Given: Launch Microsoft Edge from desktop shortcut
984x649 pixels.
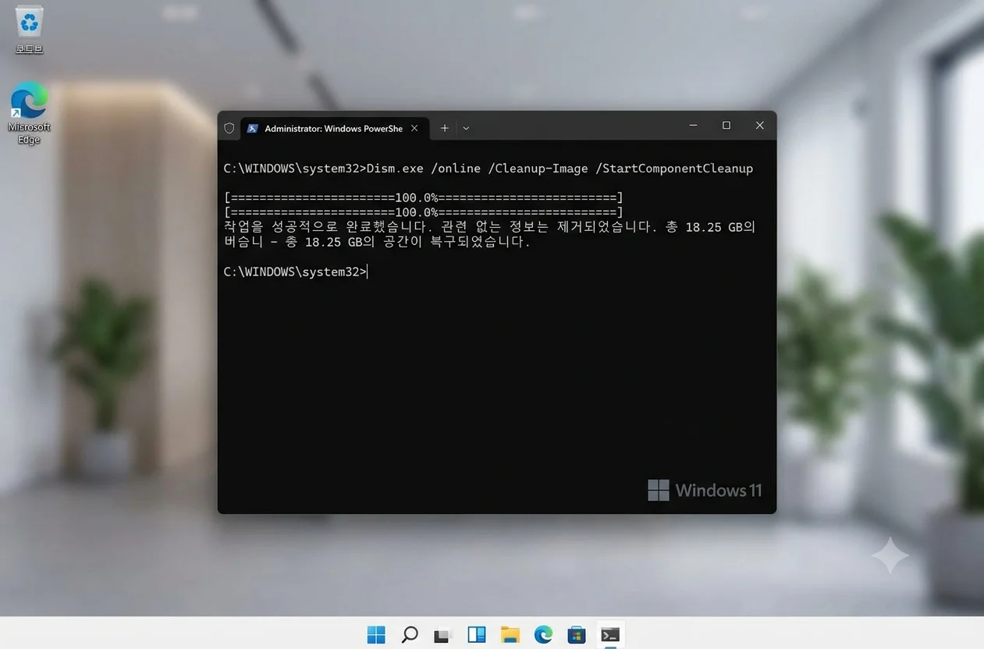Looking at the screenshot, I should (29, 114).
